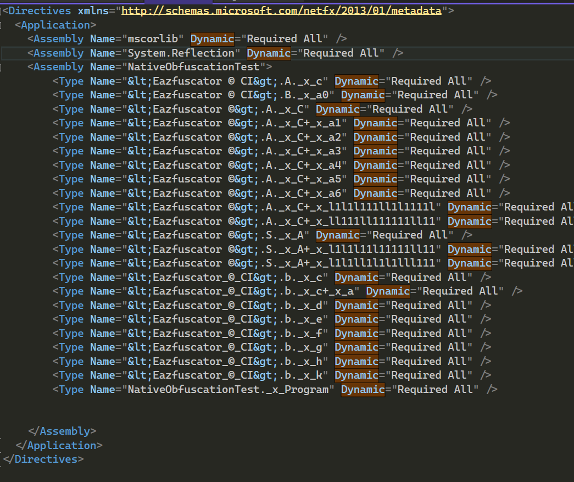This screenshot has height=482, width=574.
Task: Click the Dynamic highlight on the _x_Program line
Action: [x=362, y=389]
